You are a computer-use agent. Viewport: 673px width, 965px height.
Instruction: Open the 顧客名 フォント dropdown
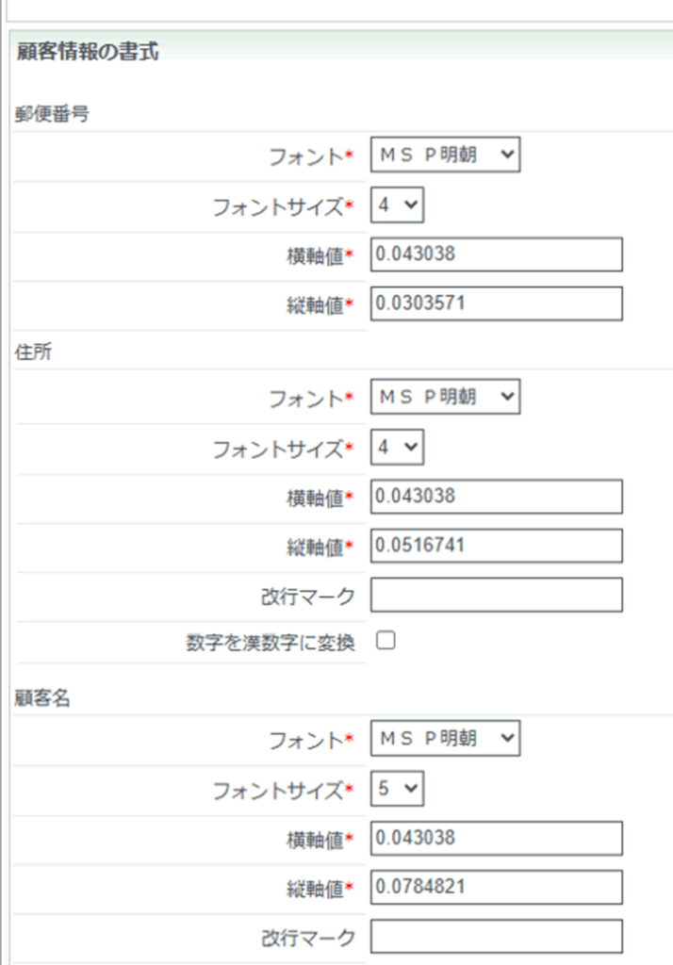point(445,739)
